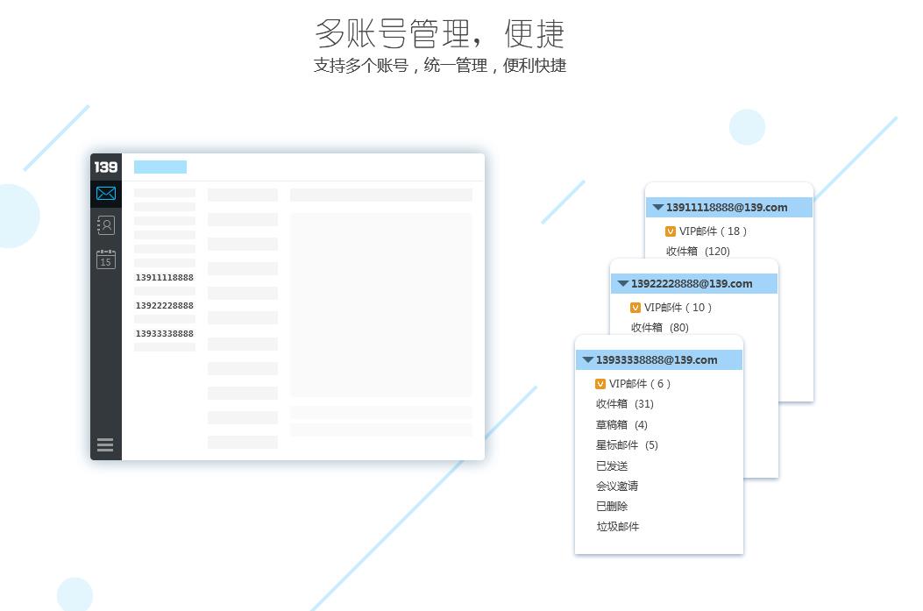Viewport: 923px width, 611px height.
Task: Click the 多账号管理，便捷 headline
Action: point(440,33)
